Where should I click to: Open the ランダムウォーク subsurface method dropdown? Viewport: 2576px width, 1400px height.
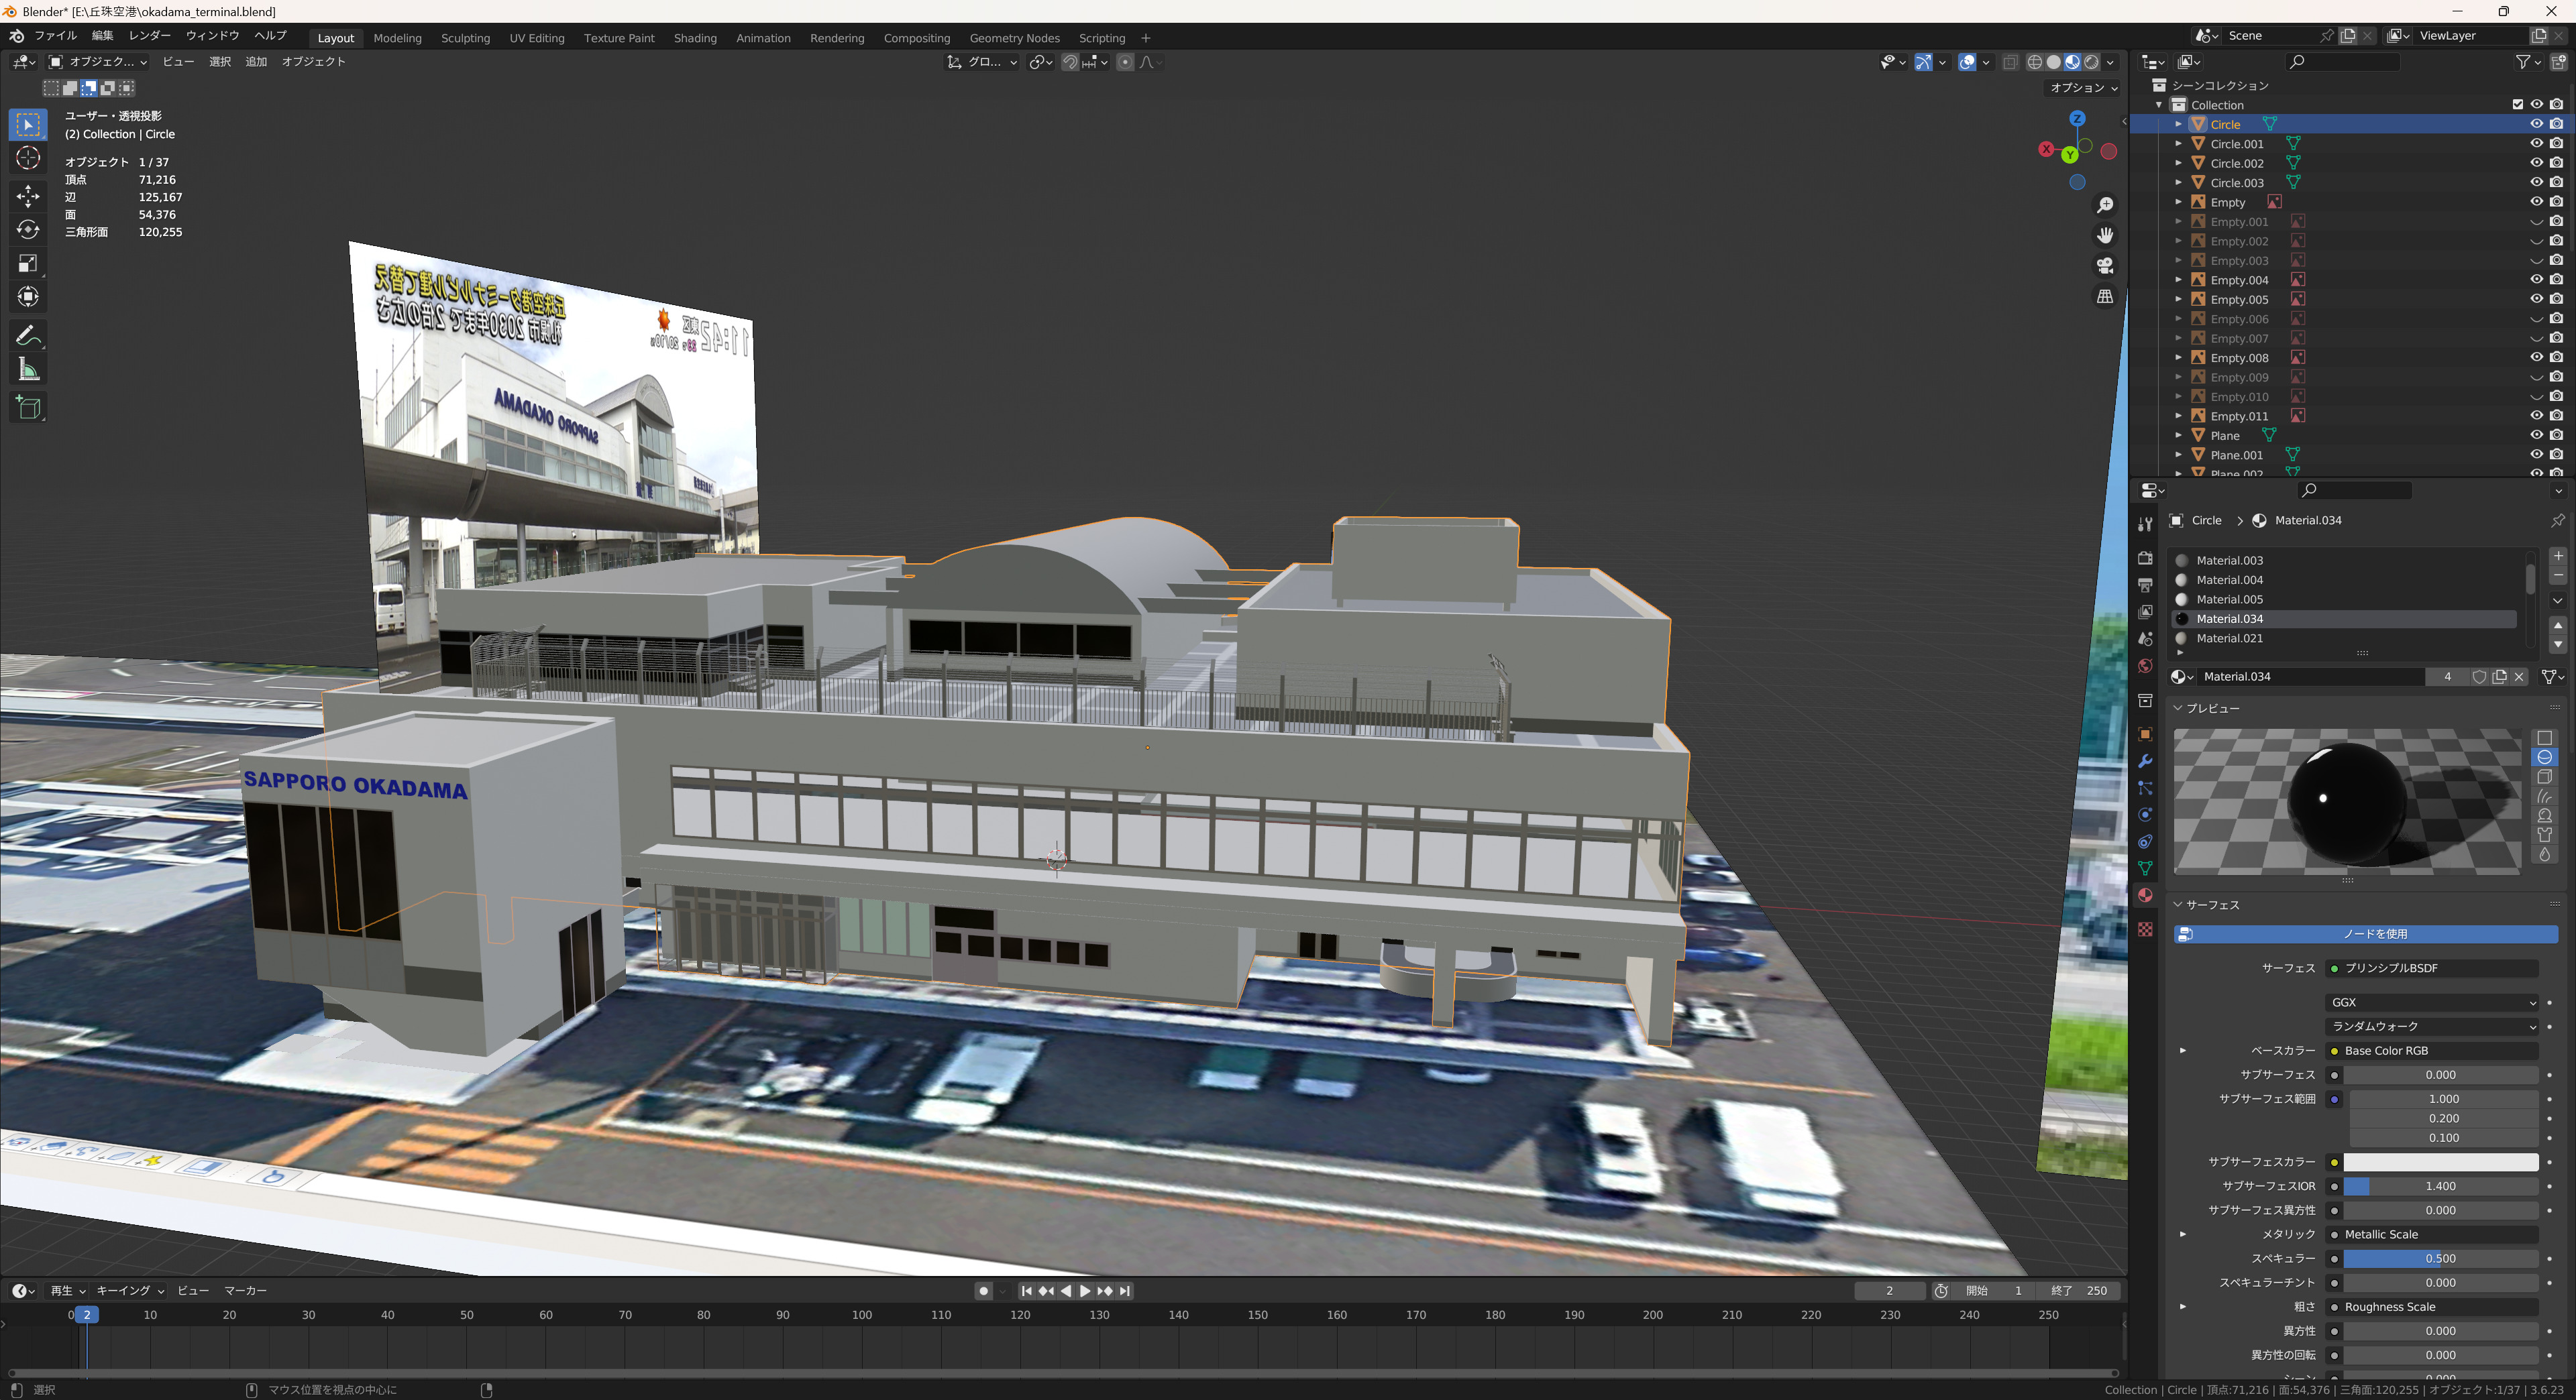tap(2432, 1027)
